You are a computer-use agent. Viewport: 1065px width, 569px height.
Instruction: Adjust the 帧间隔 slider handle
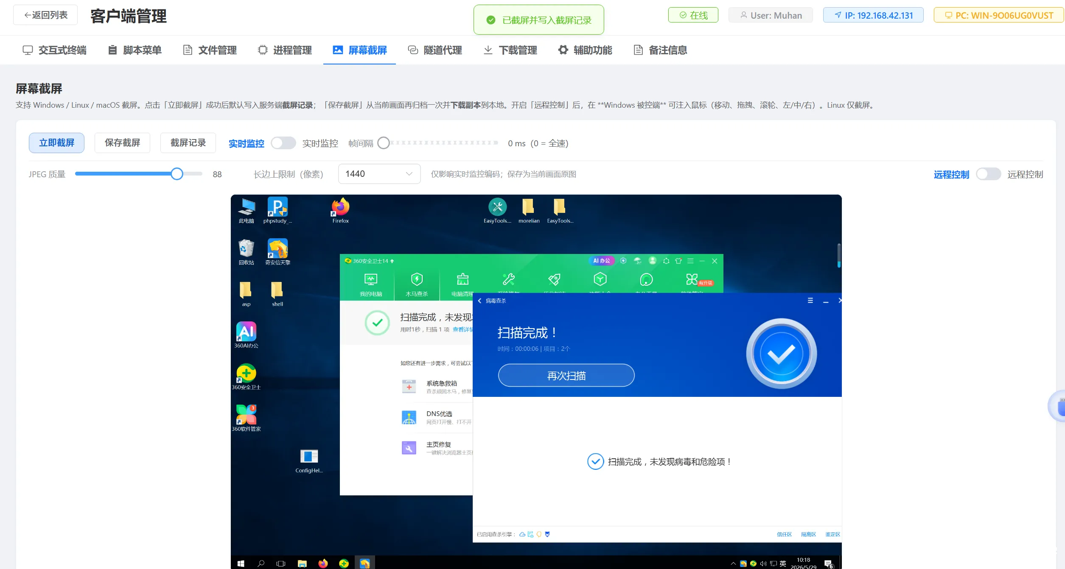[x=384, y=143]
